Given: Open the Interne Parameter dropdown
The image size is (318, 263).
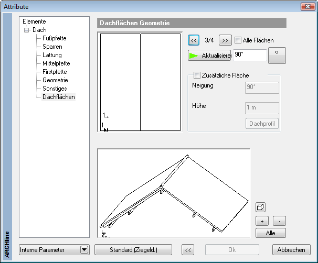Looking at the screenshot, I should pos(84,249).
